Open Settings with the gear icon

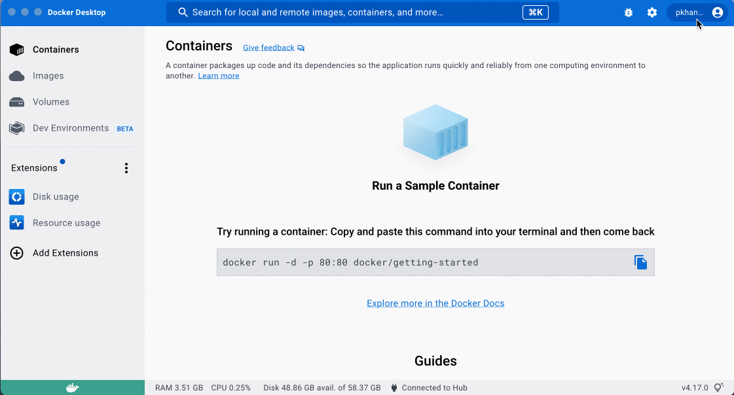coord(652,12)
